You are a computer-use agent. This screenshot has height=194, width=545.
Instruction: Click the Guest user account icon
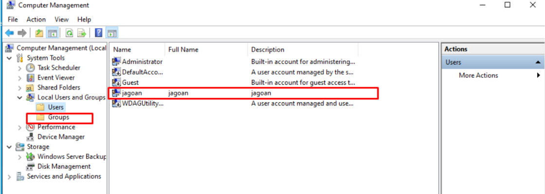point(116,83)
